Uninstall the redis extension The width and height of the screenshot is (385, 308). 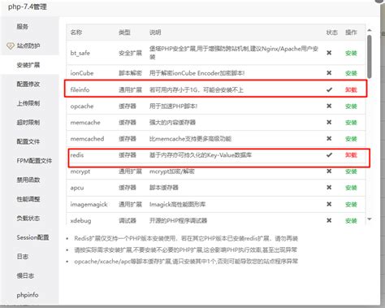pos(351,155)
